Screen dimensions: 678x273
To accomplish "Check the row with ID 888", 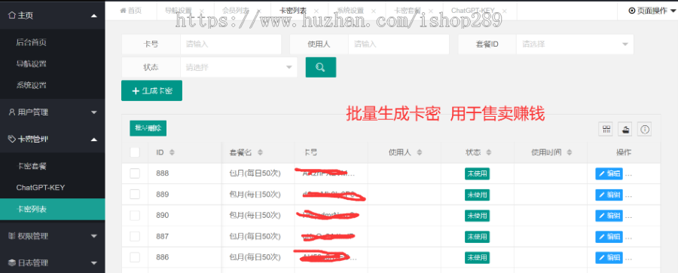I will point(135,173).
